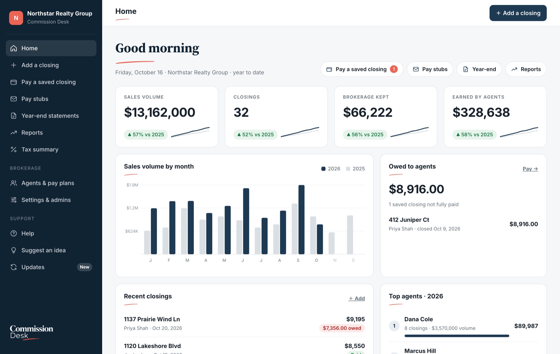
Task: Click the rank 1 badge next to Dana Cole
Action: point(394,326)
